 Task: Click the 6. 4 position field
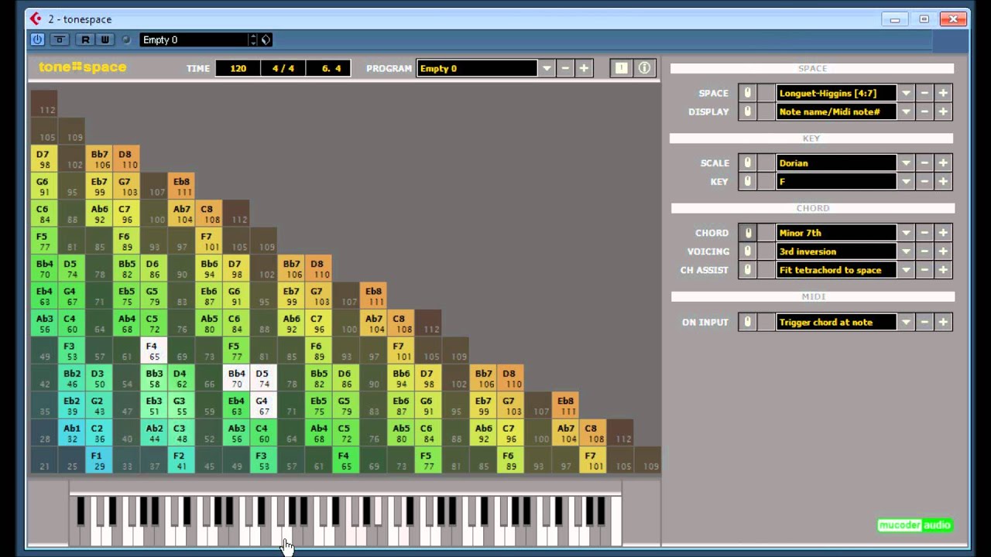click(329, 68)
